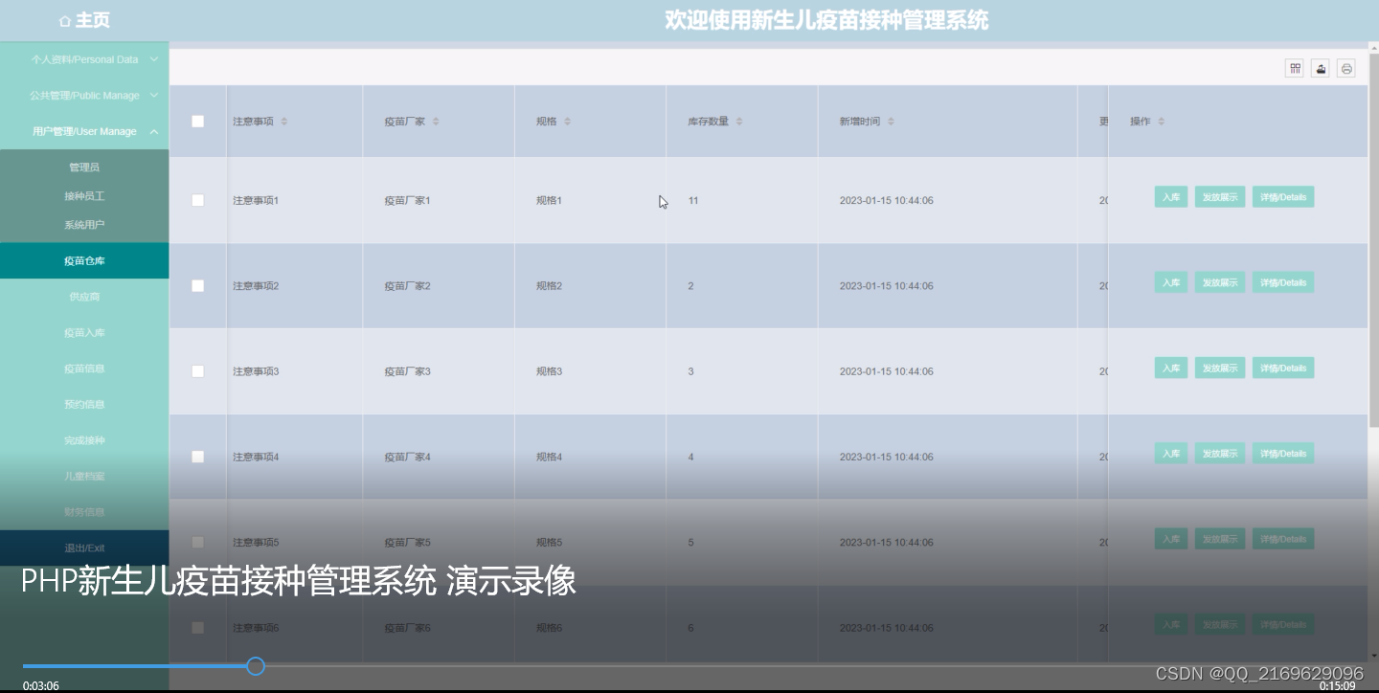1379x693 pixels.
Task: Open 接种员工 in the sidebar
Action: pos(84,196)
